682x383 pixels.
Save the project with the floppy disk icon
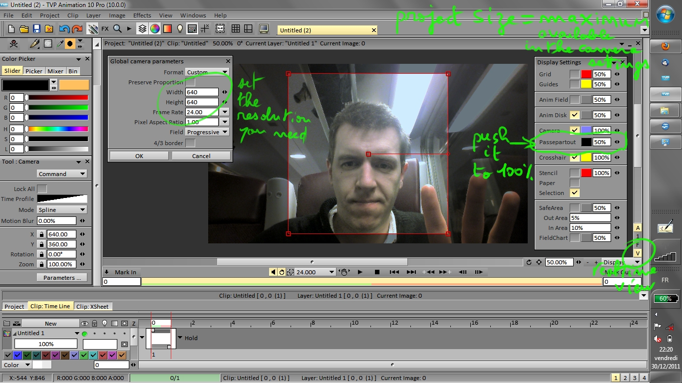[35, 29]
